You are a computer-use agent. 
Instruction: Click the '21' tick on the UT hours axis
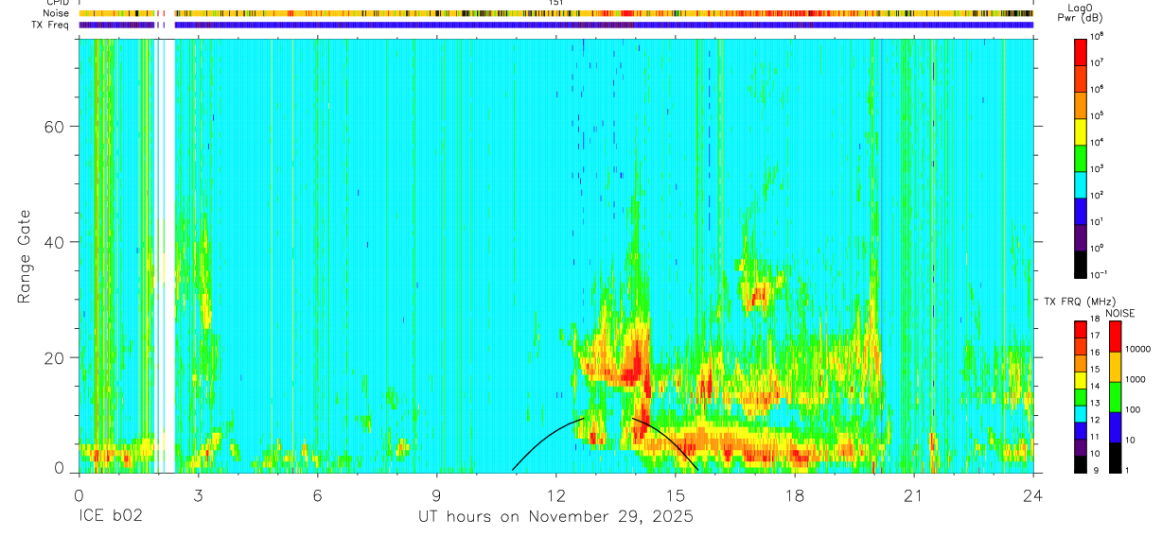(913, 493)
